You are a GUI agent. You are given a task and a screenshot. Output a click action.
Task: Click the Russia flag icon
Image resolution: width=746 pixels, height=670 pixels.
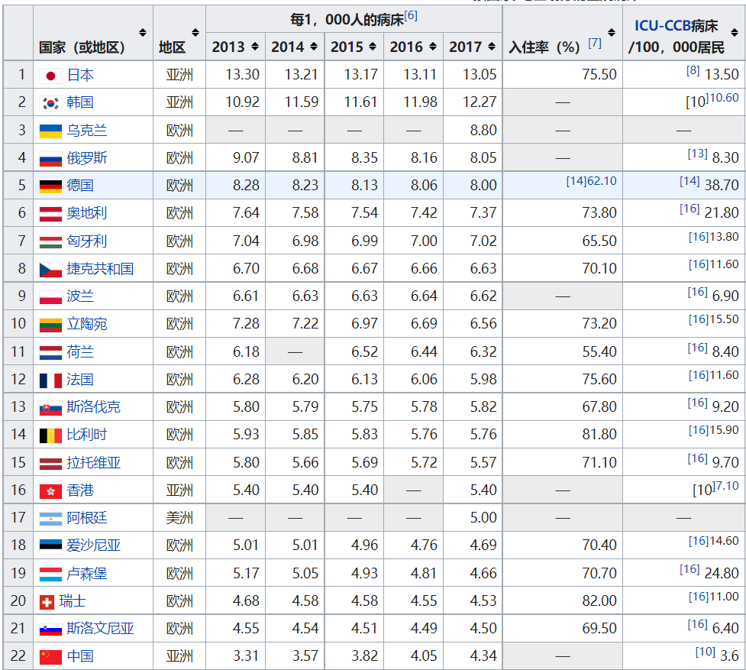click(x=50, y=158)
